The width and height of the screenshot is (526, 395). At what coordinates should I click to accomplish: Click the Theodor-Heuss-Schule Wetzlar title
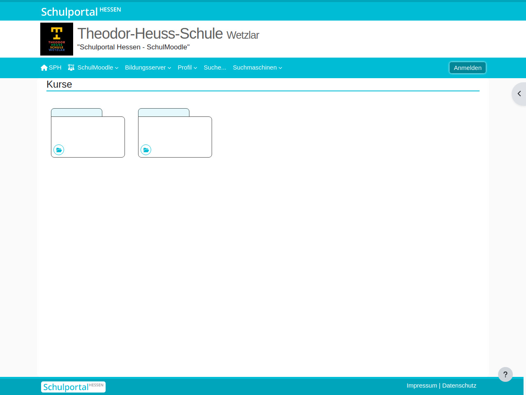tap(168, 34)
